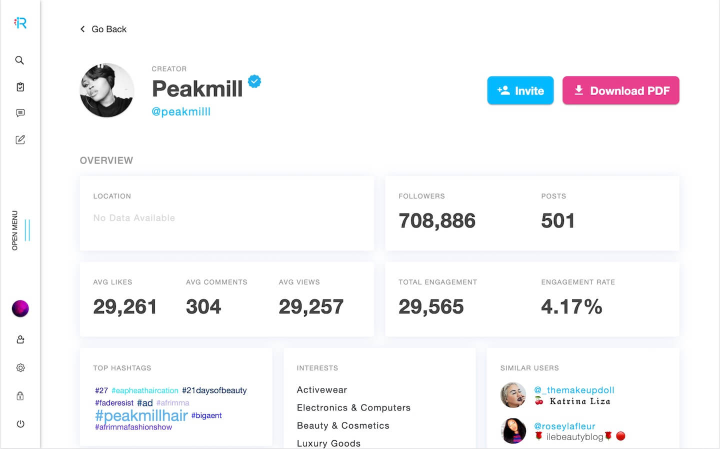The width and height of the screenshot is (720, 449).
Task: Expand the sidebar via OPEN MENU handle
Action: 21,230
